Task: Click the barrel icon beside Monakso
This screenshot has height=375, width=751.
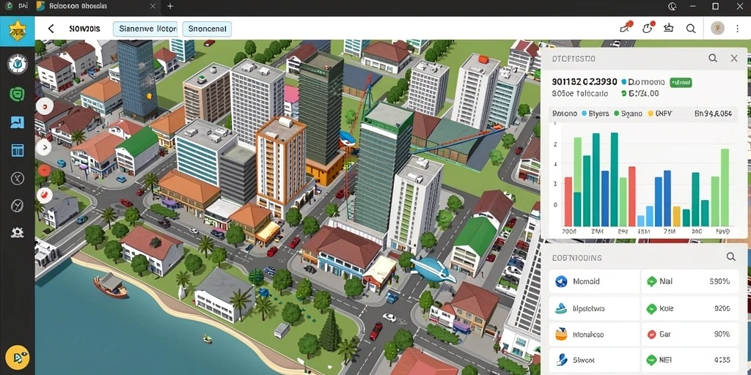Action: point(561,334)
